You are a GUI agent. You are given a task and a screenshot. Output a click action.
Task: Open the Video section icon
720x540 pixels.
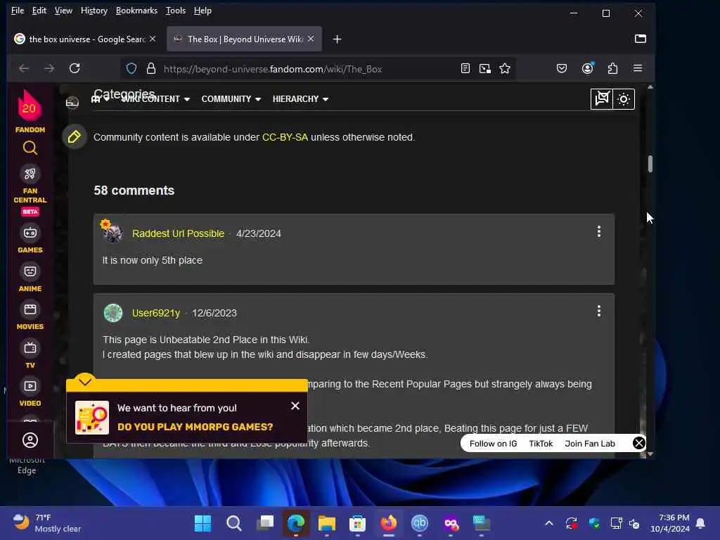click(30, 386)
